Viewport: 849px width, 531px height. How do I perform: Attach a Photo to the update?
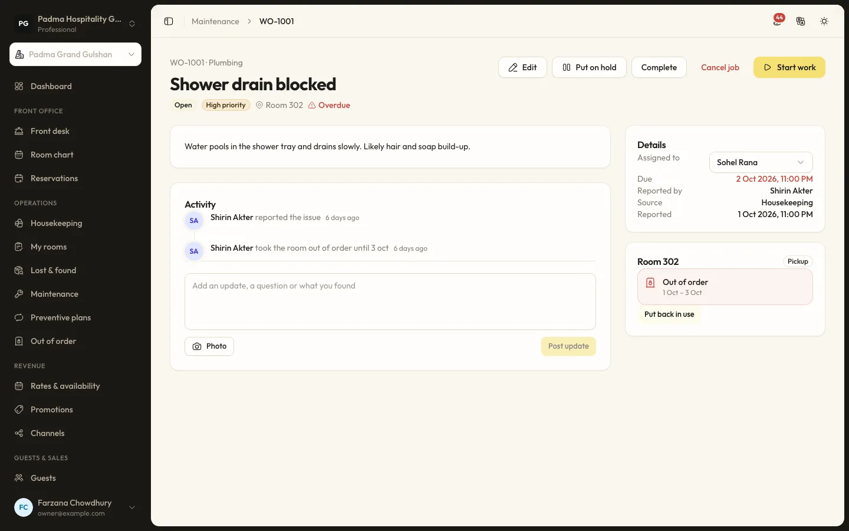tap(209, 346)
